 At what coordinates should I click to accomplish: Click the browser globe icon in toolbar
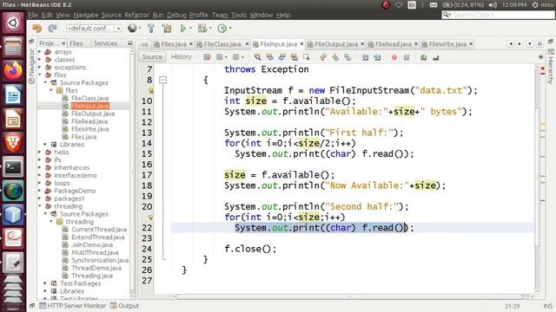(x=132, y=28)
